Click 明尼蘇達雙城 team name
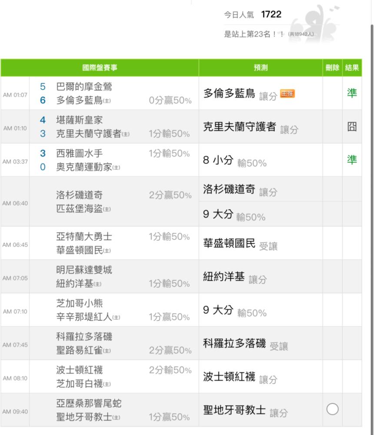376x435 pixels. click(84, 270)
